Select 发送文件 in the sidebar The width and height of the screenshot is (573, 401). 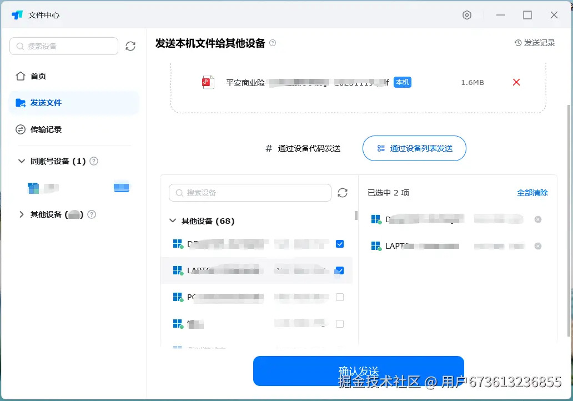pyautogui.click(x=74, y=103)
